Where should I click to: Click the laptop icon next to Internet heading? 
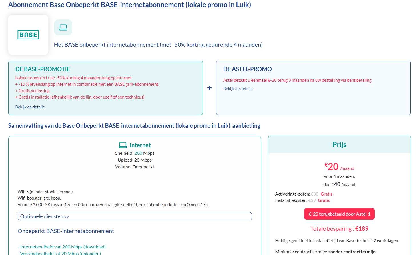point(123,145)
